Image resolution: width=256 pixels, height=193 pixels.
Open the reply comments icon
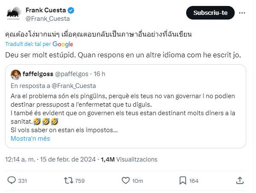(x=12, y=180)
